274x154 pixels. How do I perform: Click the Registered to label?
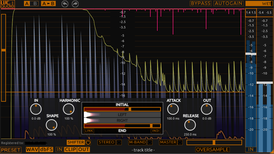pyautogui.click(x=13, y=143)
